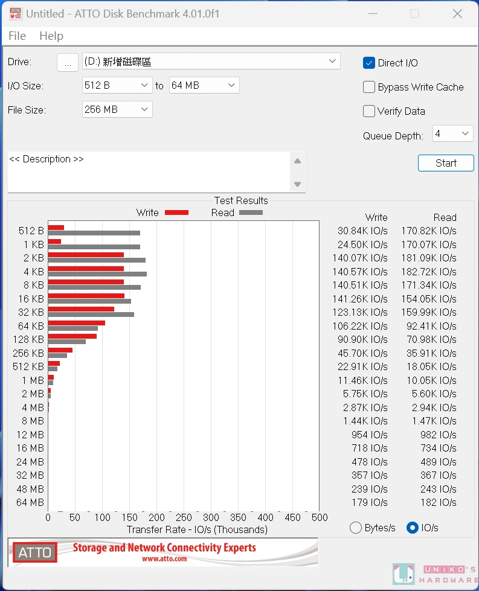Select the Bytes/s radio button
This screenshot has width=479, height=591.
[355, 528]
